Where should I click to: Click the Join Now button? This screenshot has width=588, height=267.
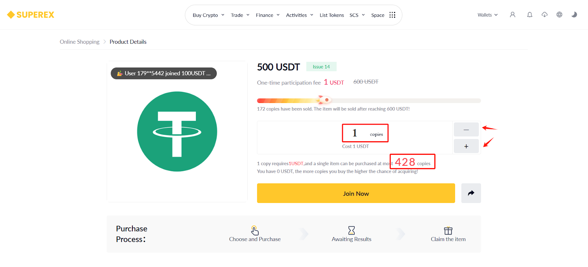coord(356,193)
